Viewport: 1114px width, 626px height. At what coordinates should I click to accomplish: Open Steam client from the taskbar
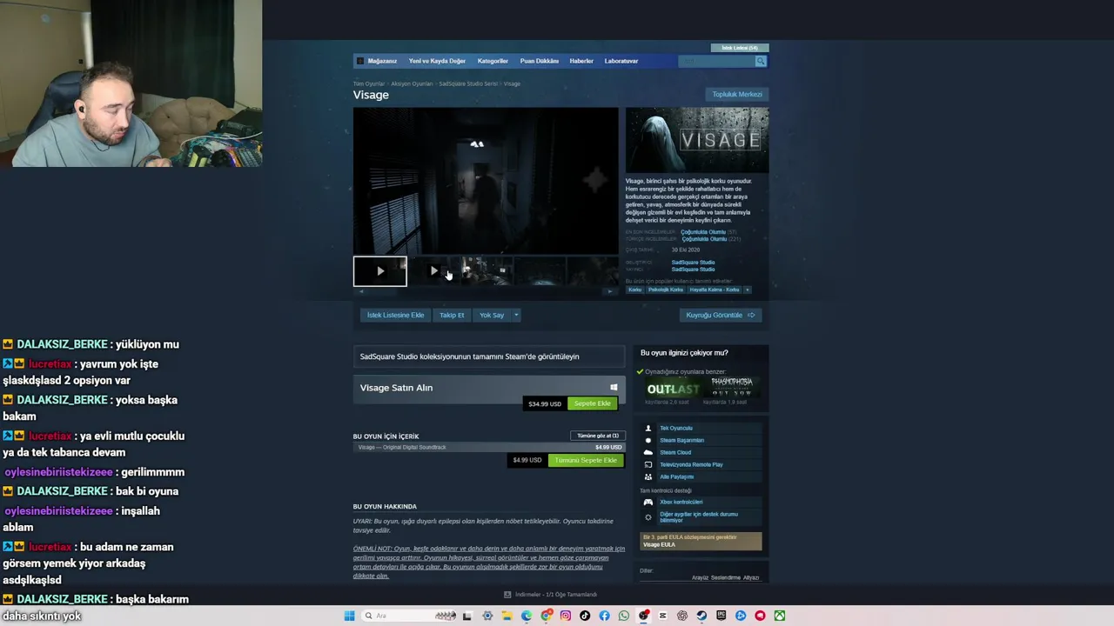point(701,616)
